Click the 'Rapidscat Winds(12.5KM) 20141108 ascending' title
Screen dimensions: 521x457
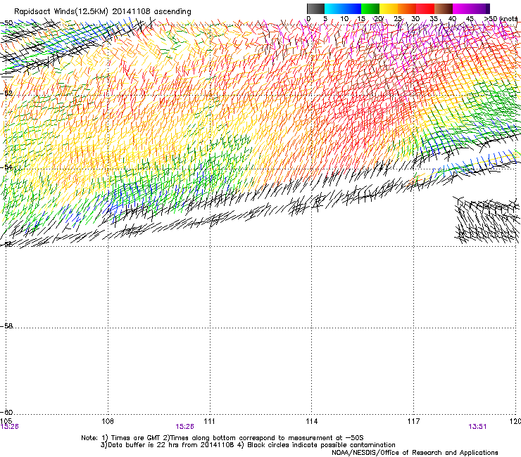103,12
